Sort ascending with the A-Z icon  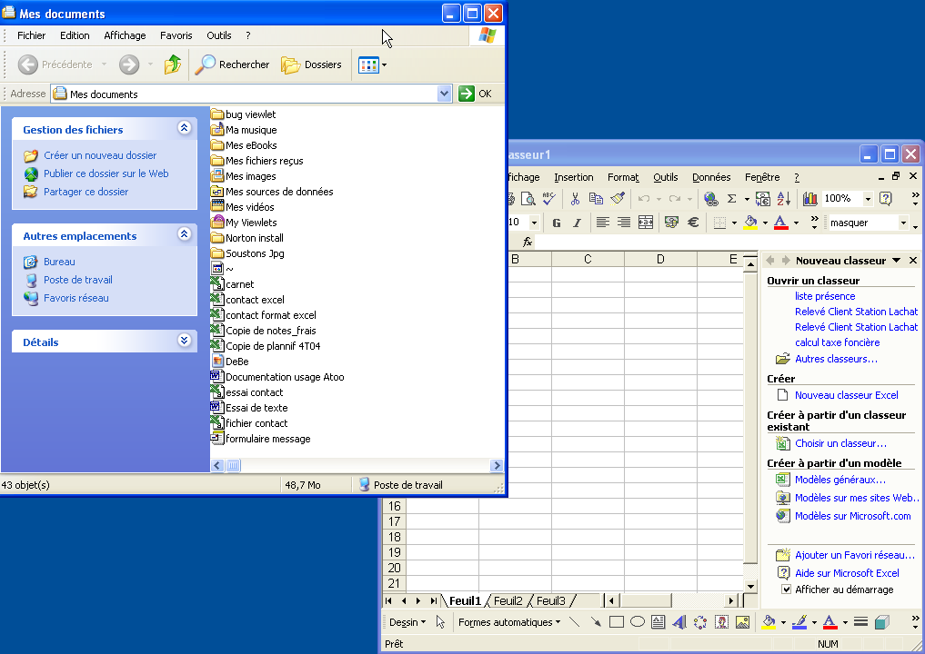click(x=783, y=199)
